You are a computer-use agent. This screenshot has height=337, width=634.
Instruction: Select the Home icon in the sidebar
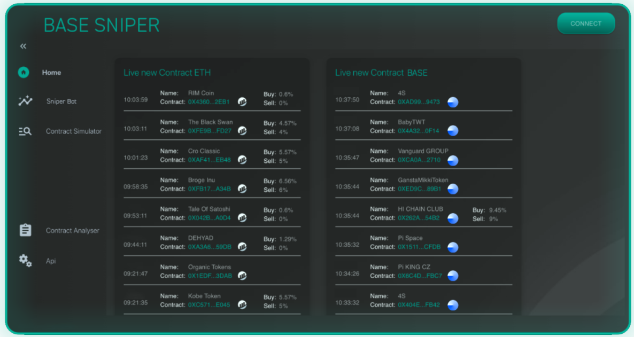click(23, 72)
